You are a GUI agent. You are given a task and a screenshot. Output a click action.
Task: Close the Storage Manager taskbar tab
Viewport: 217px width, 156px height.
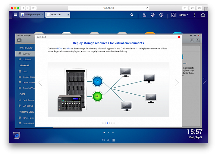[x=42, y=15]
